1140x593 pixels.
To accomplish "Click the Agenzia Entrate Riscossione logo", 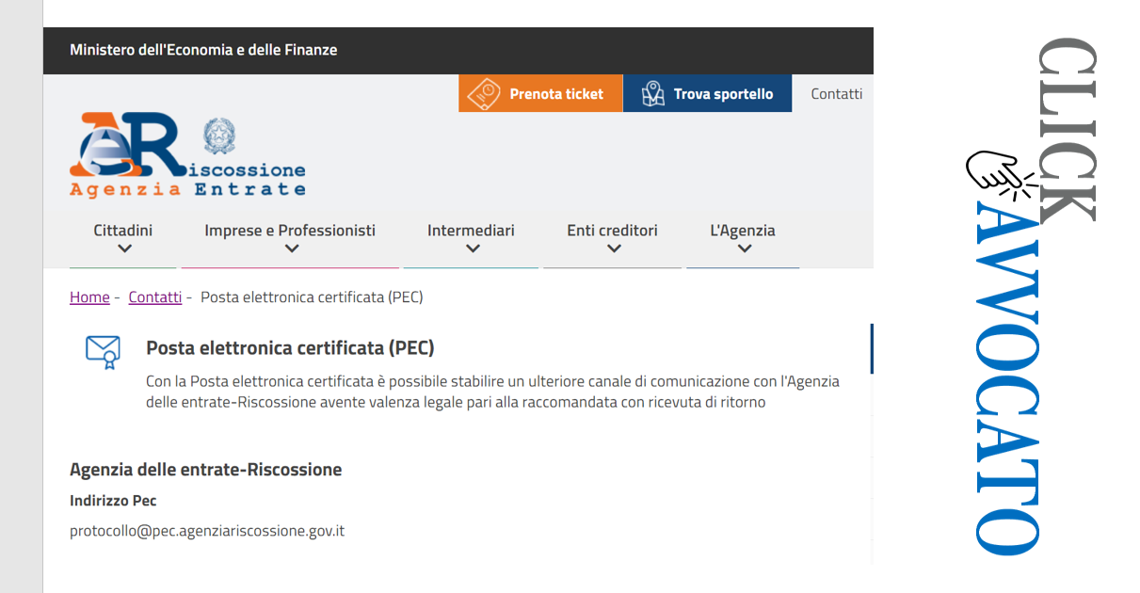I will pyautogui.click(x=187, y=154).
